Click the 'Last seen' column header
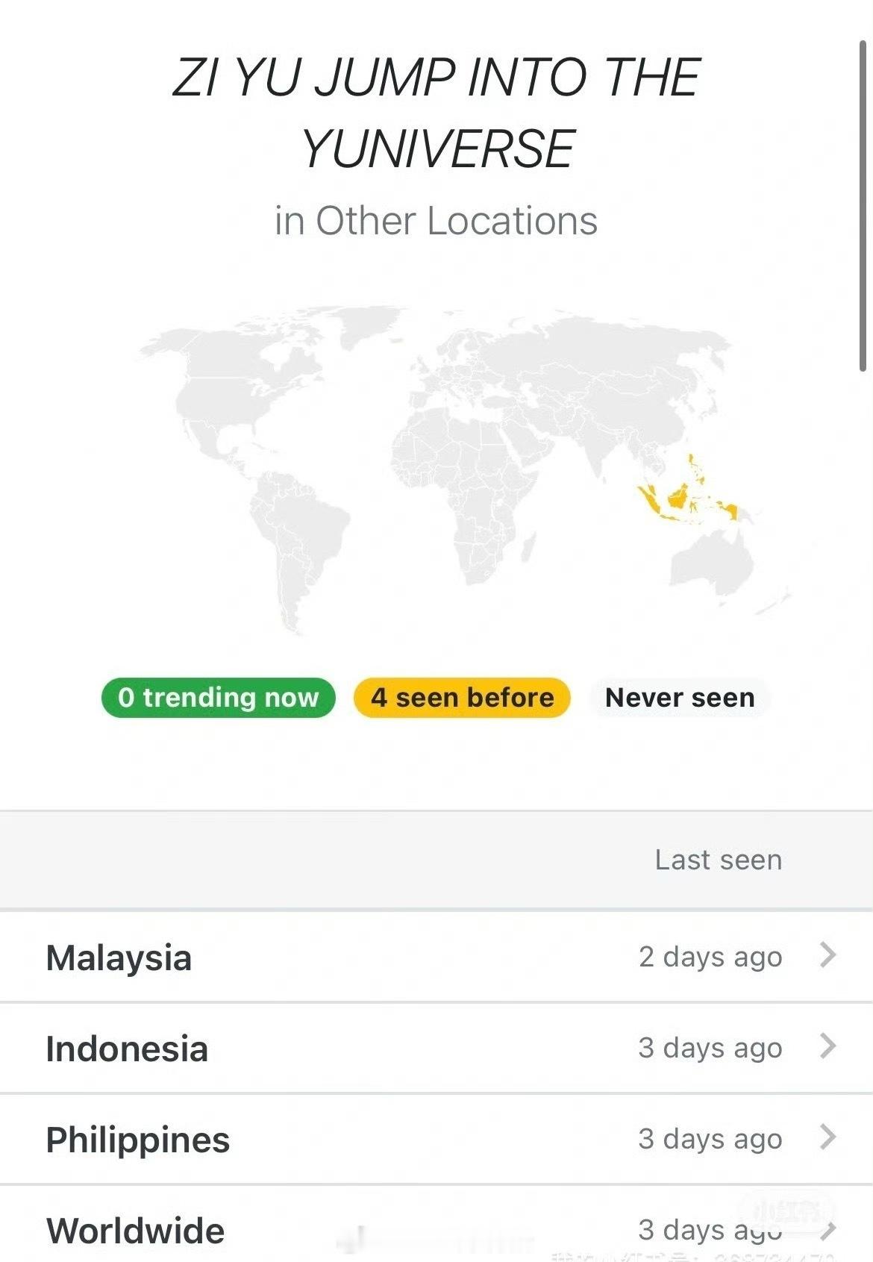The width and height of the screenshot is (873, 1262). point(719,860)
